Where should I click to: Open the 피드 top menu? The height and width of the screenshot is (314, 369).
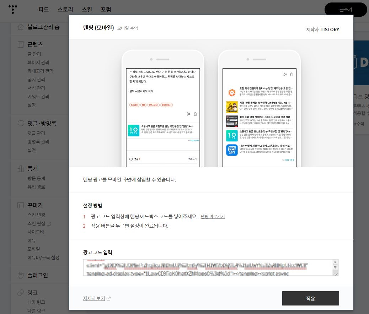click(43, 10)
